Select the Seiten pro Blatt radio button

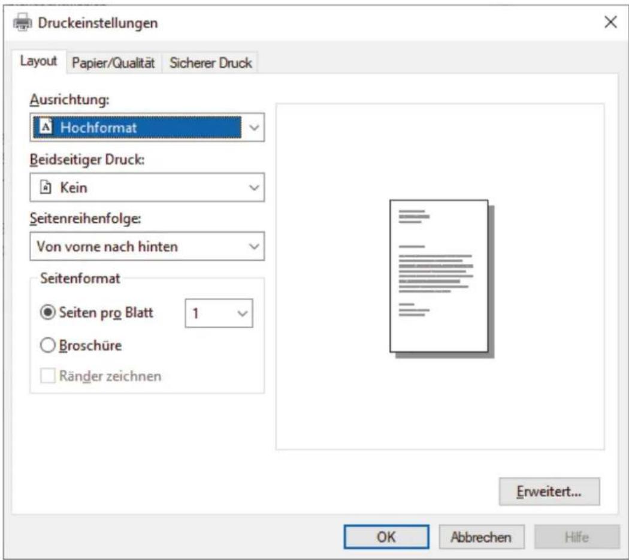(48, 312)
